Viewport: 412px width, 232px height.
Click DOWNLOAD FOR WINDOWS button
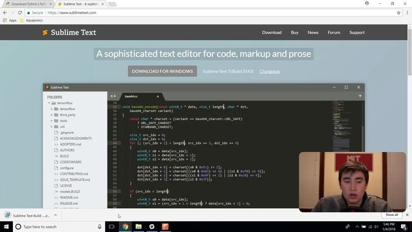(162, 72)
